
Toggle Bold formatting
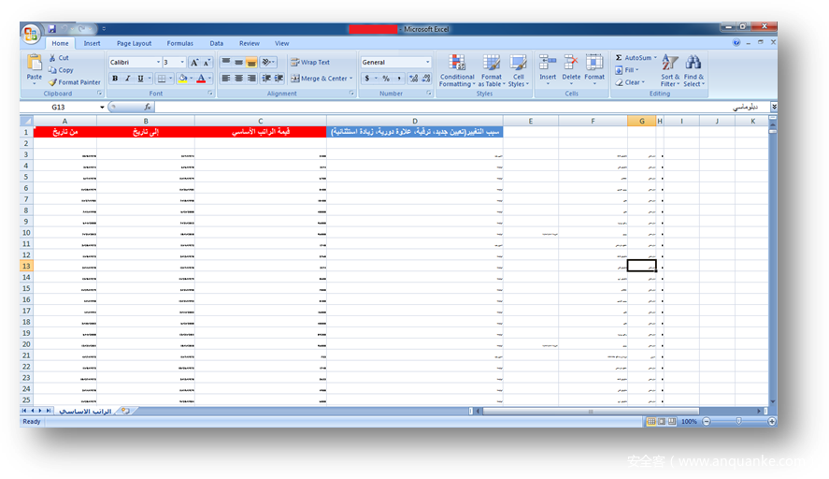click(115, 79)
